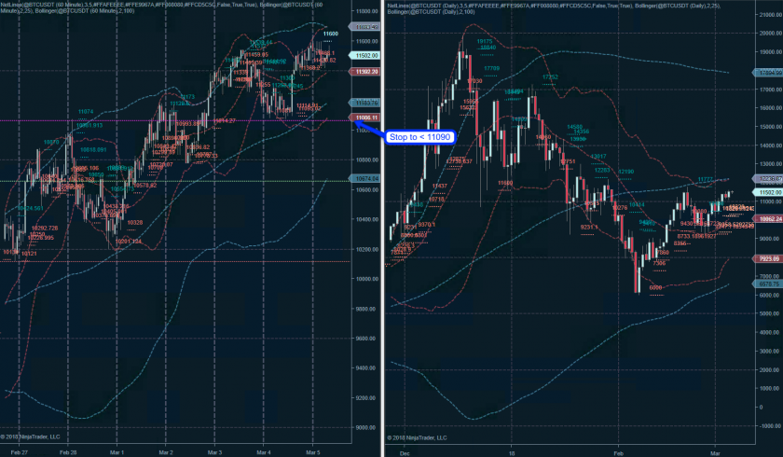This screenshot has width=783, height=457.
Task: Click NinjaTrader copyright text on daily chart
Action: point(417,437)
